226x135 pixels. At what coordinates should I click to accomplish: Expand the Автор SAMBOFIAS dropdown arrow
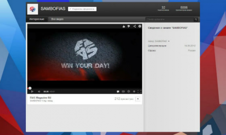169,41
